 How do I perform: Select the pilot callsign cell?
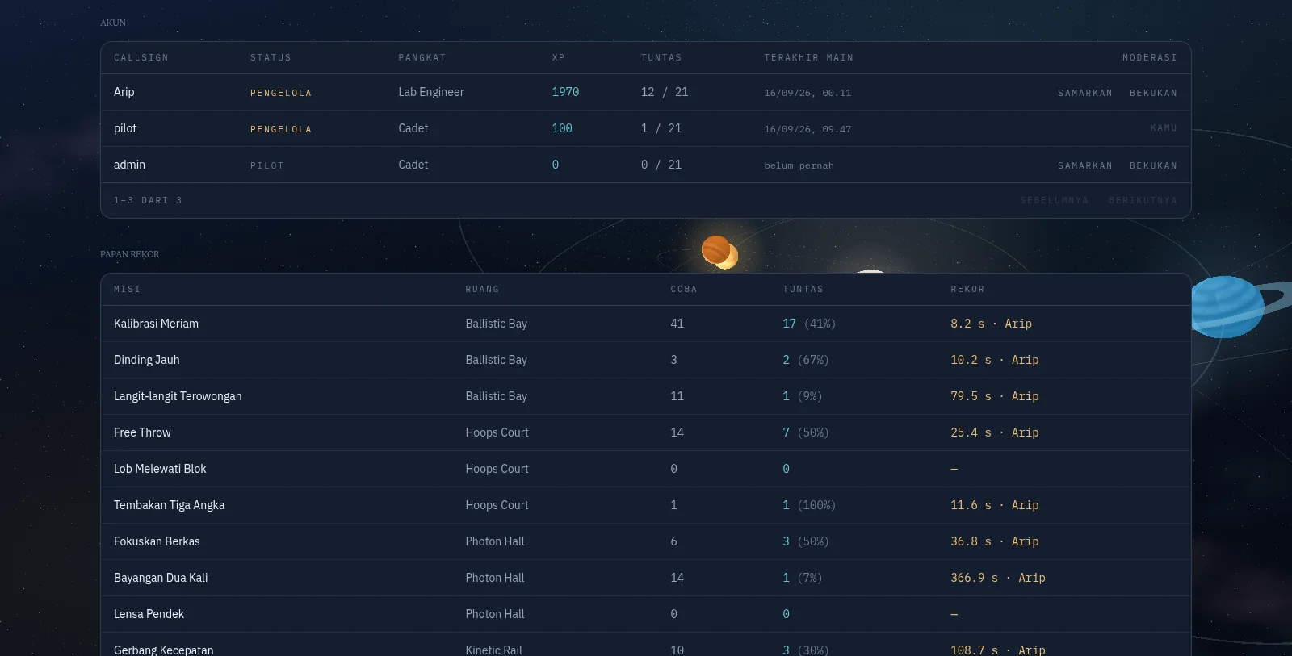click(125, 128)
